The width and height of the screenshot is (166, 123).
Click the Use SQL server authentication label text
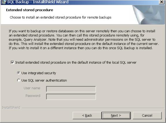(x=44, y=80)
